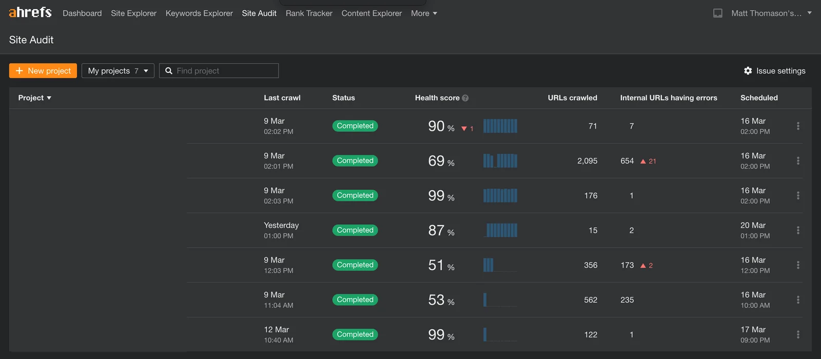Click the 235 internal URL errors value
The image size is (821, 359).
[x=627, y=300]
